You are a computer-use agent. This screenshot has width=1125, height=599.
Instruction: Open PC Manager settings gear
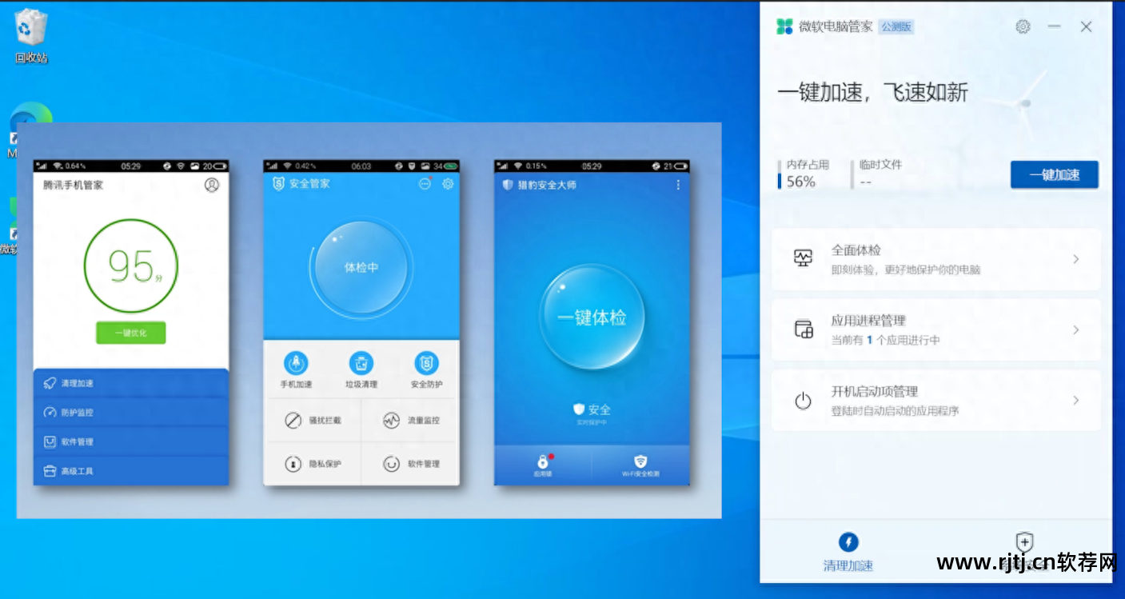coord(1023,26)
